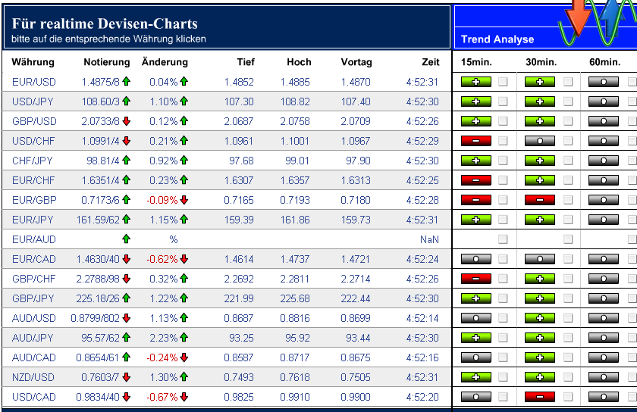Check the USD/CAD 30min checkbox
Image resolution: width=637 pixels, height=412 pixels.
click(x=568, y=396)
